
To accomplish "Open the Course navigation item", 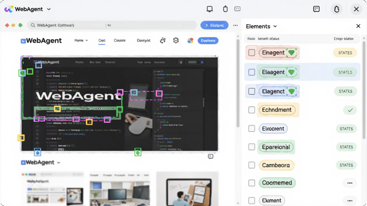I will (120, 40).
